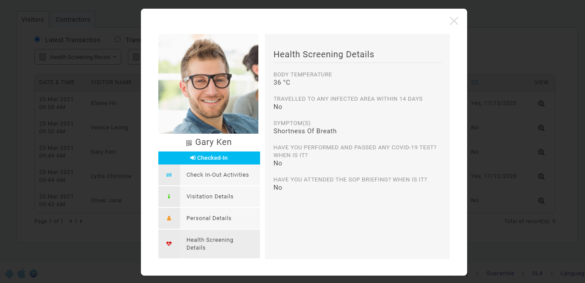Go to previous page using left arrow

pos(71,221)
